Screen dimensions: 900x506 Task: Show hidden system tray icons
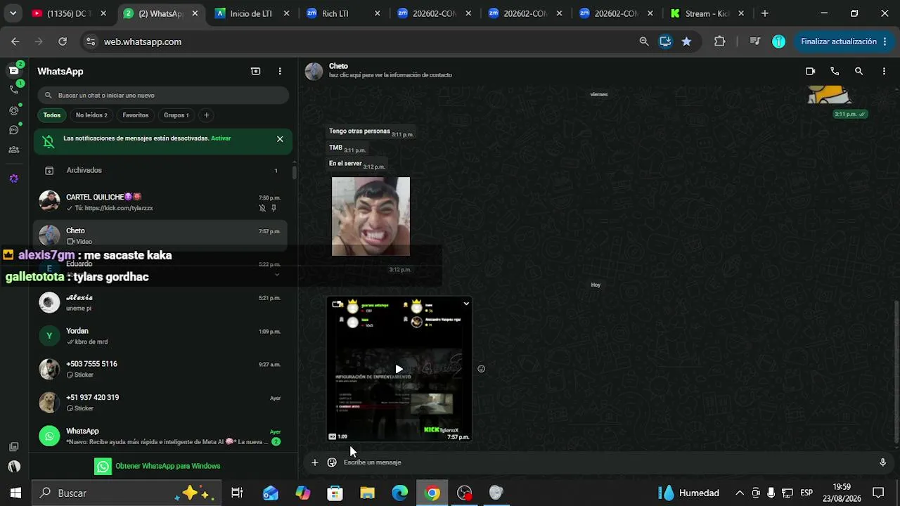[x=740, y=493]
